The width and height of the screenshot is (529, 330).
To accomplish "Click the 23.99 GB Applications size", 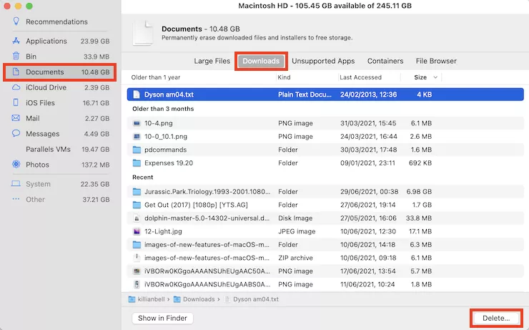I will 95,42.
